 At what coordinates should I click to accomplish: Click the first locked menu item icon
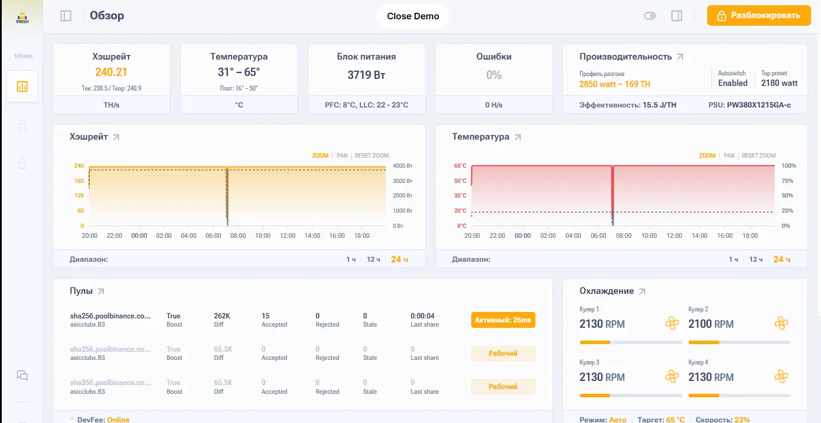click(x=22, y=125)
